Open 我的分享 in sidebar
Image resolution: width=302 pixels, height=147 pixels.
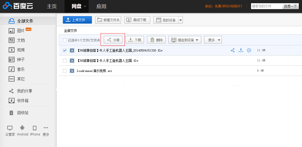(25, 91)
